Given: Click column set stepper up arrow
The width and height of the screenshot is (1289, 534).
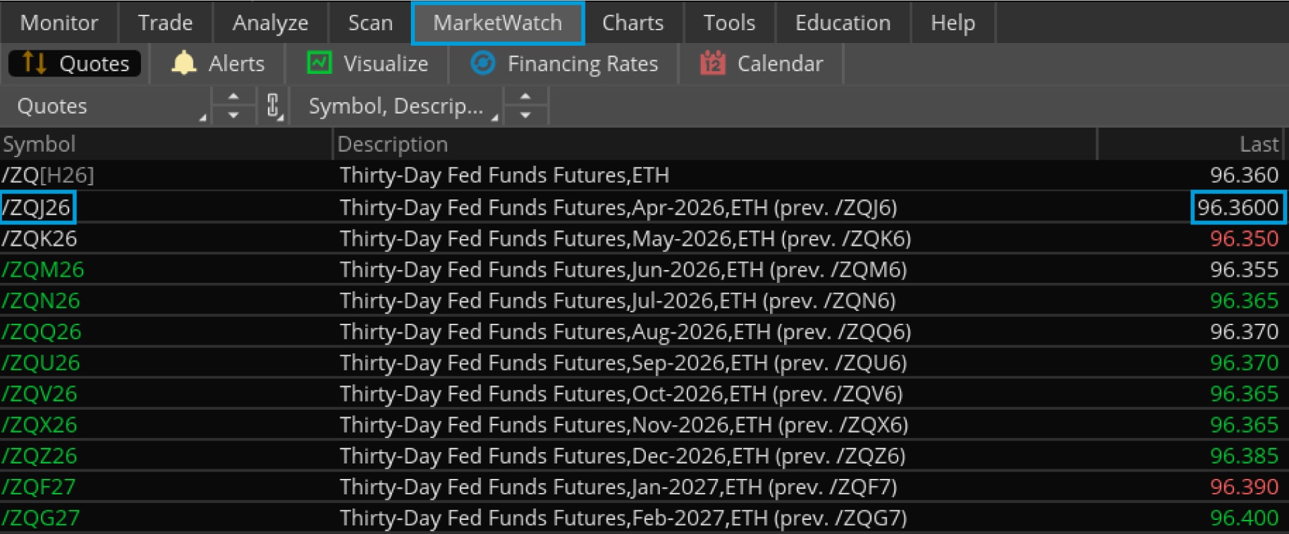Looking at the screenshot, I should (526, 97).
